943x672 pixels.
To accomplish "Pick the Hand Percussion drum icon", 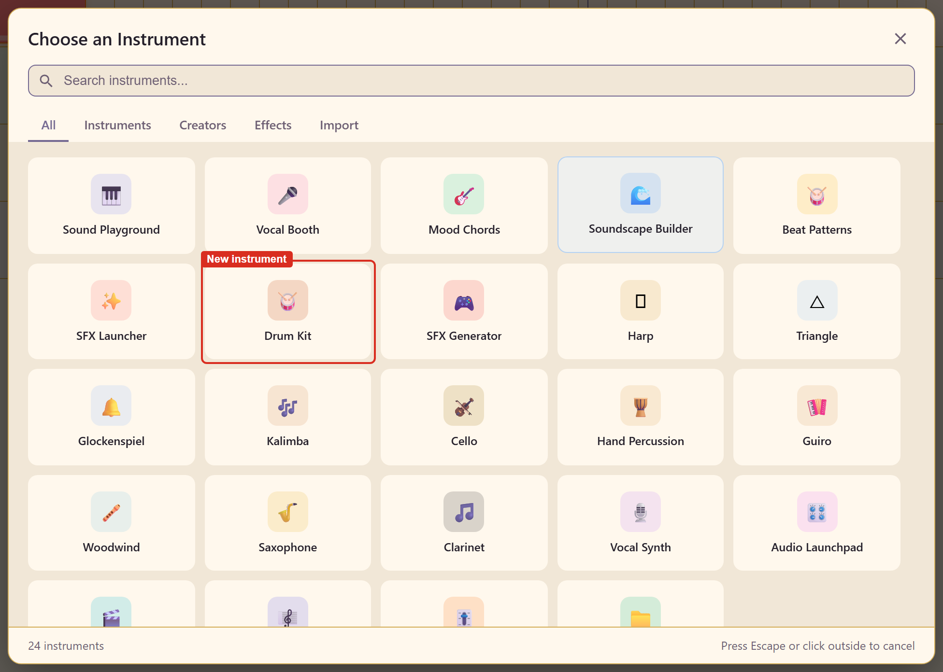I will pyautogui.click(x=641, y=406).
